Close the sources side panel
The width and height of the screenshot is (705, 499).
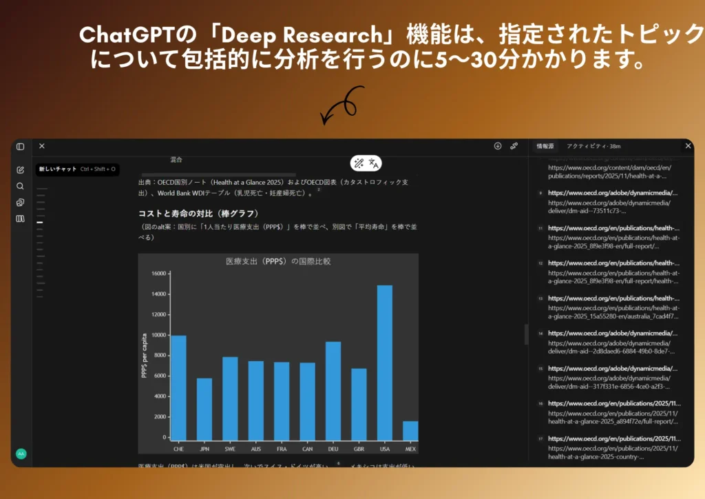(x=688, y=146)
